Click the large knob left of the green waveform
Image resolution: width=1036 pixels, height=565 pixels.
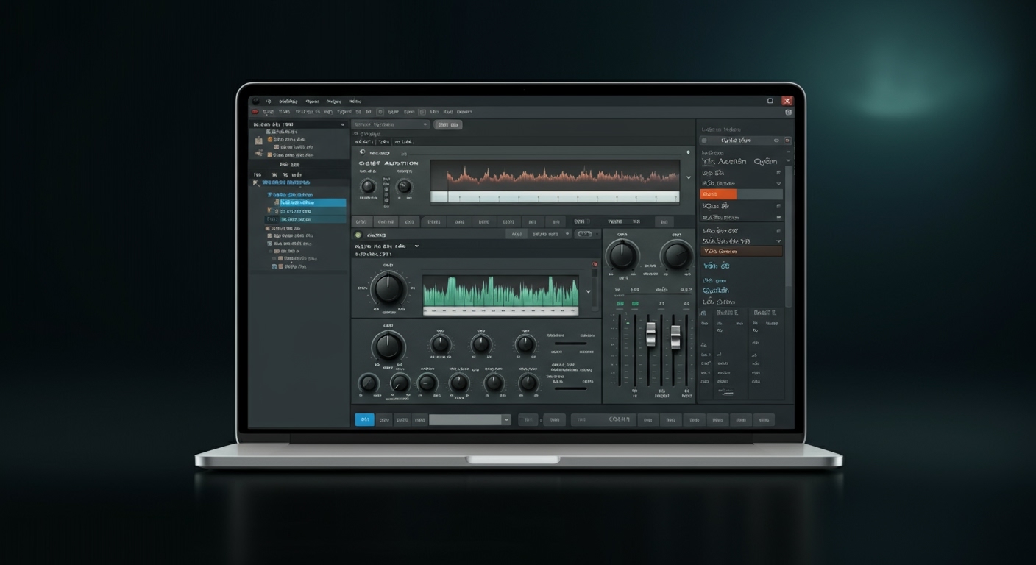pyautogui.click(x=388, y=288)
